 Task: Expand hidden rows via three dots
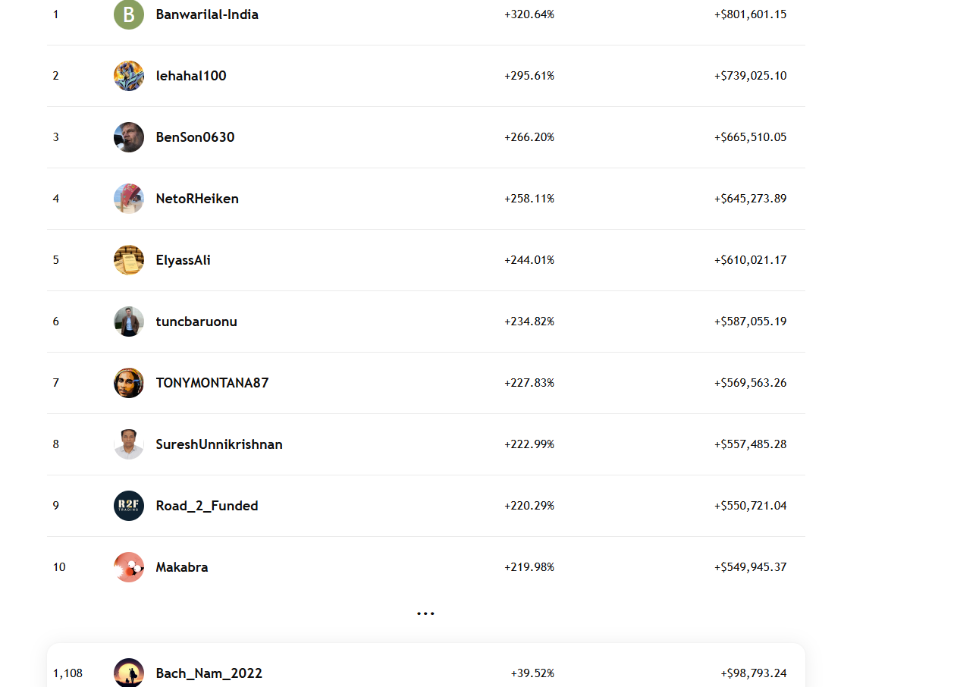tap(425, 613)
